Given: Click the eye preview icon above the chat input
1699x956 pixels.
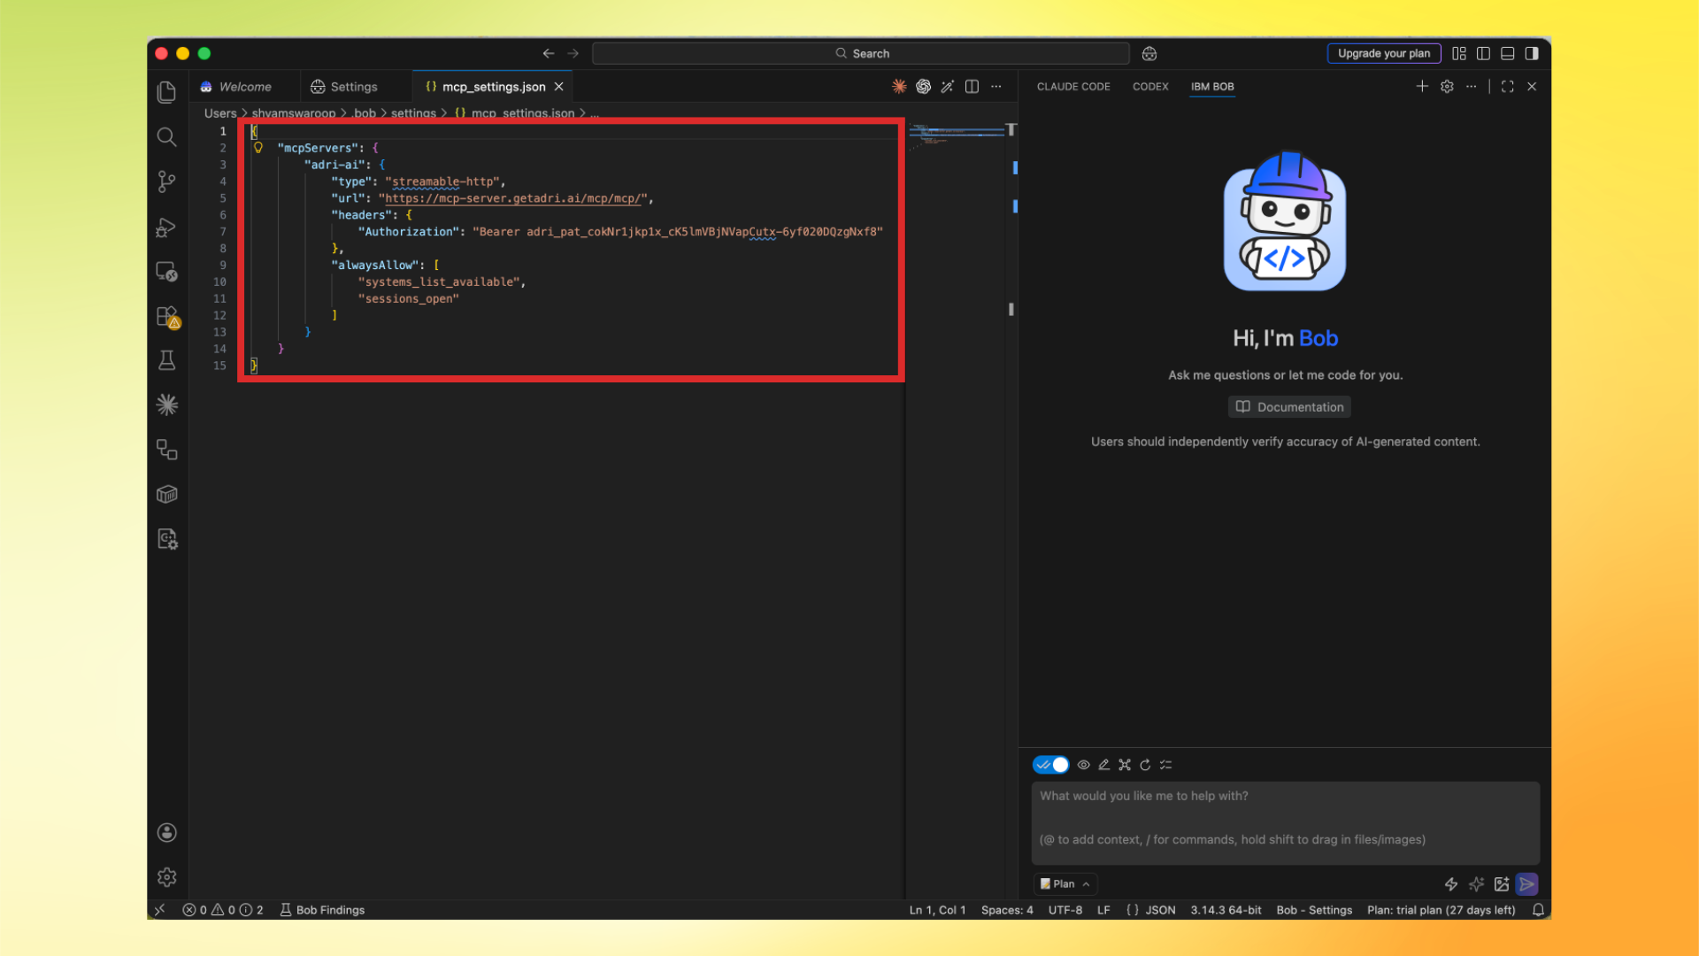Looking at the screenshot, I should (x=1083, y=764).
